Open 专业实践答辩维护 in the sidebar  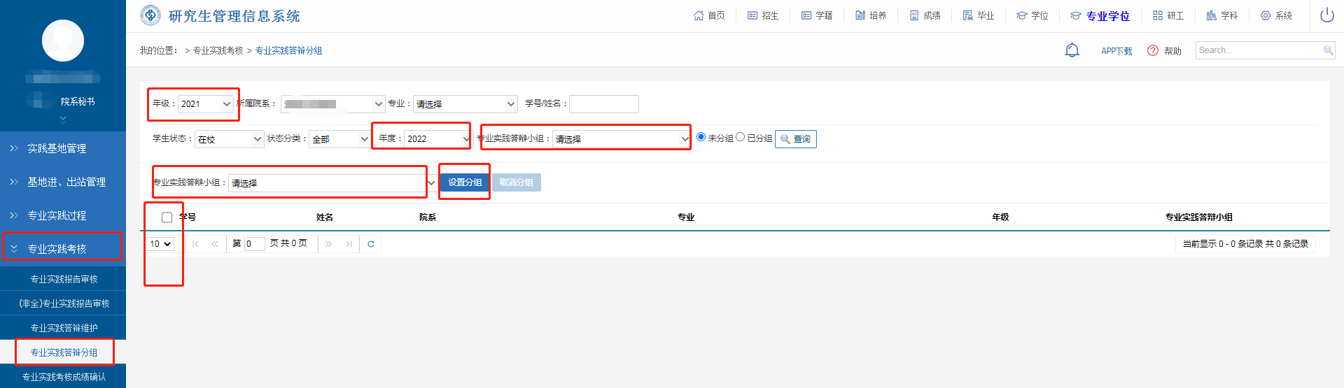(64, 328)
